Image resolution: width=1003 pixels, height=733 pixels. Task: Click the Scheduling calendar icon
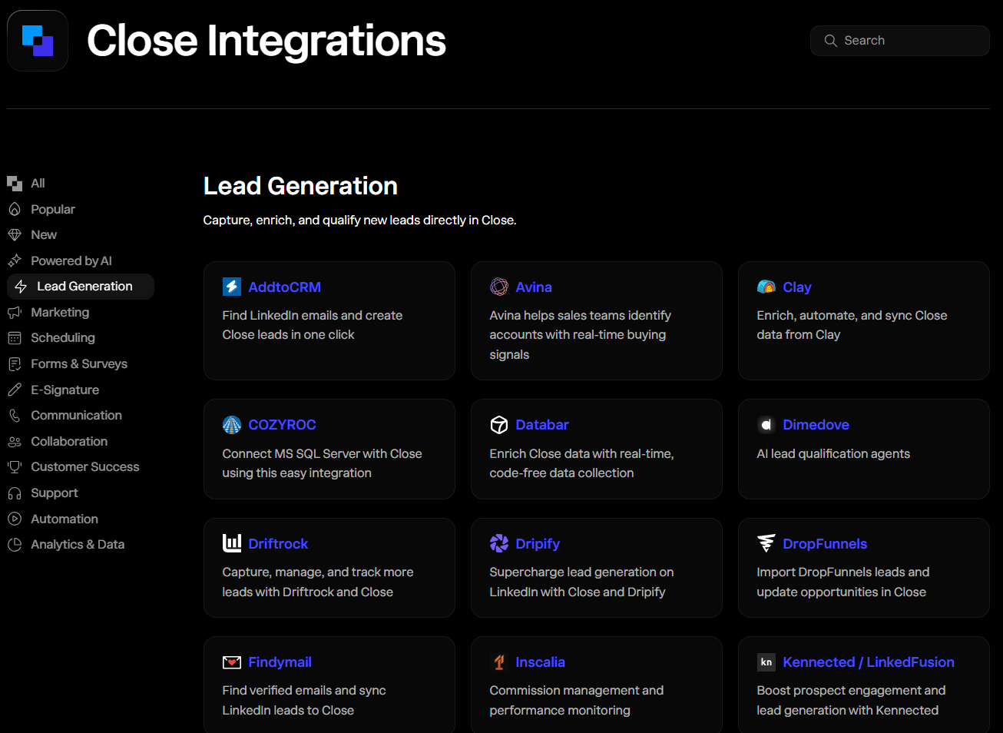tap(15, 338)
